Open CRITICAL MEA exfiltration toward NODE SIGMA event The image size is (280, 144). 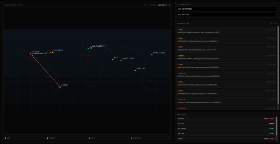pos(226,74)
